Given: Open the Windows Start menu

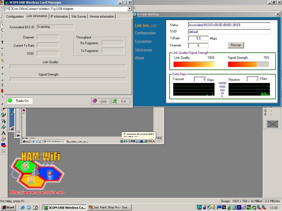Looking at the screenshot, I should 8,207.
